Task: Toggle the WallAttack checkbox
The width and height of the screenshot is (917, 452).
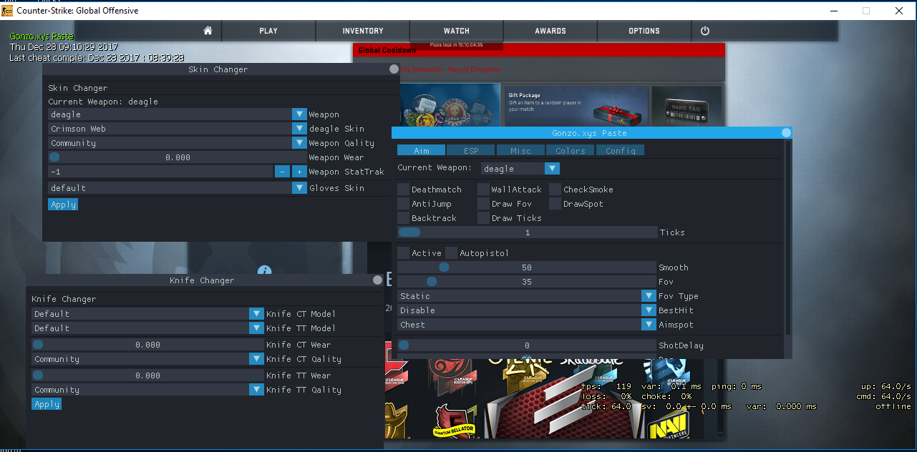Action: click(483, 190)
